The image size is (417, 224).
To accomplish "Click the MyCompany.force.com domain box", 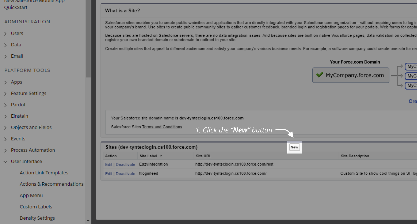I will click(x=351, y=75).
